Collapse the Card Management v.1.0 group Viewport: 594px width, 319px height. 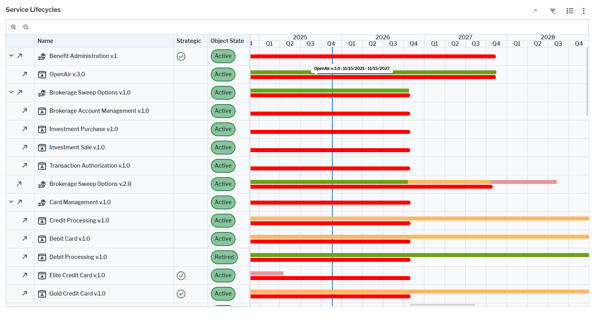coord(11,202)
